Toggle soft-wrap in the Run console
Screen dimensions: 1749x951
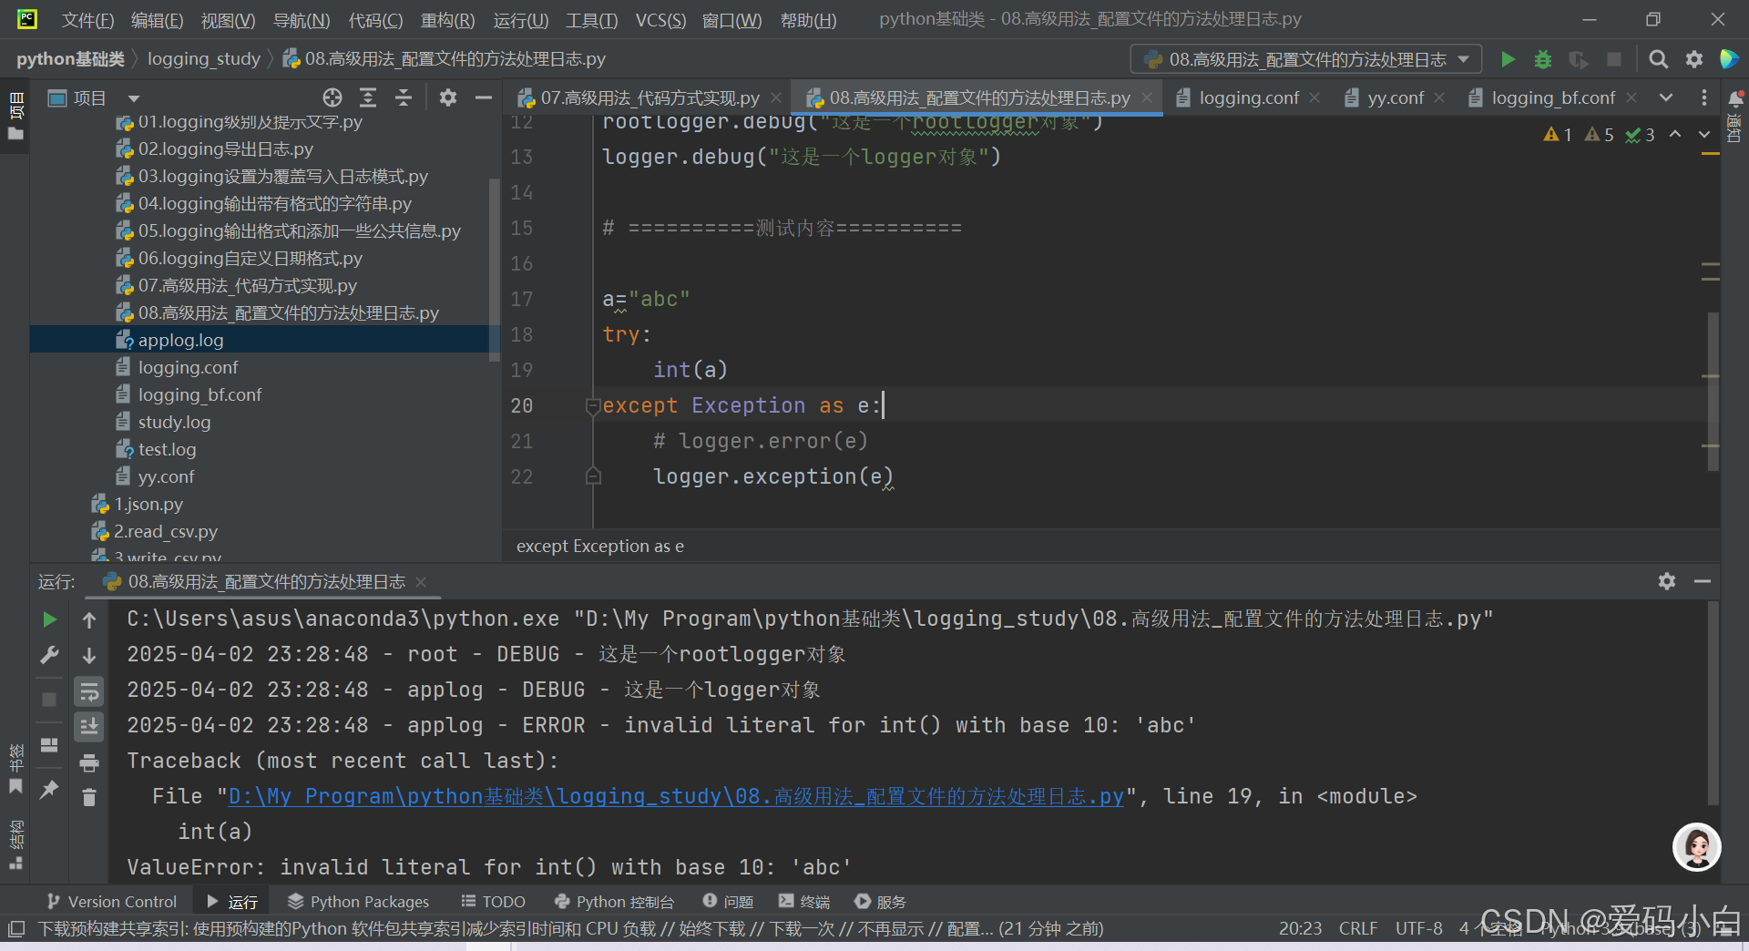[x=89, y=692]
